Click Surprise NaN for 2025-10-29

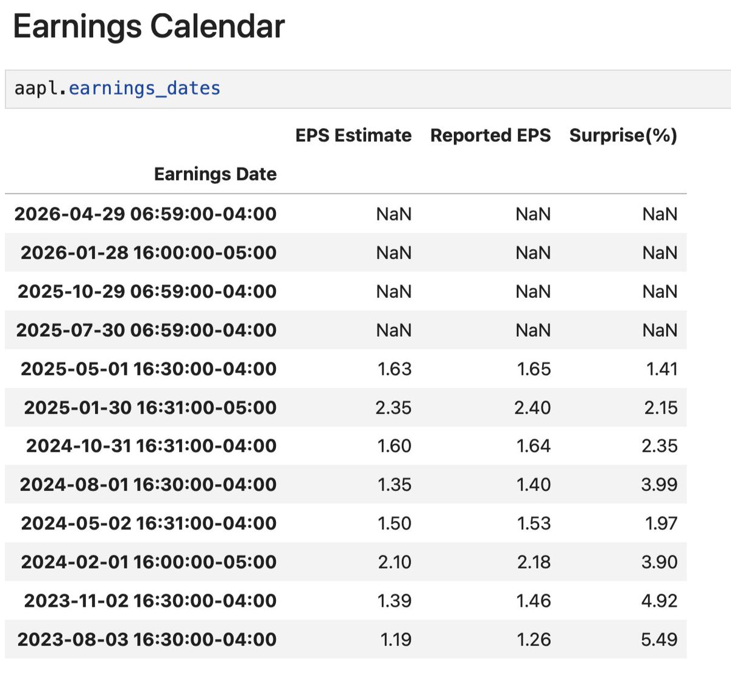tap(660, 291)
